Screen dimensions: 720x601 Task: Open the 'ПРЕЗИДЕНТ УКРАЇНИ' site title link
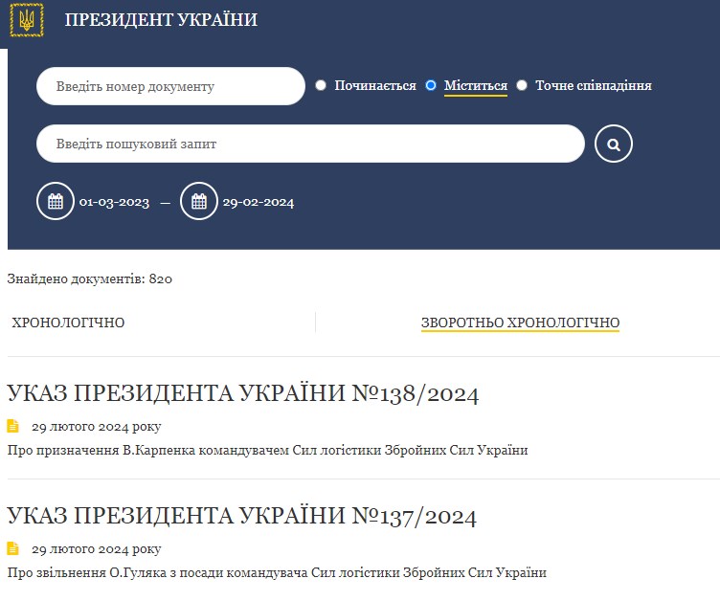[x=161, y=20]
